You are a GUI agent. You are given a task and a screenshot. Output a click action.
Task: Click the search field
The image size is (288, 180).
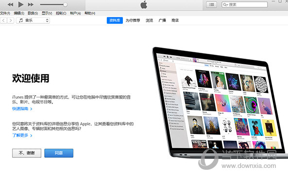(x=244, y=4)
